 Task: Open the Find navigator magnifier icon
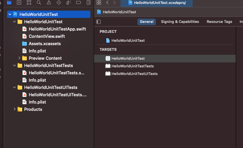click(x=39, y=3)
